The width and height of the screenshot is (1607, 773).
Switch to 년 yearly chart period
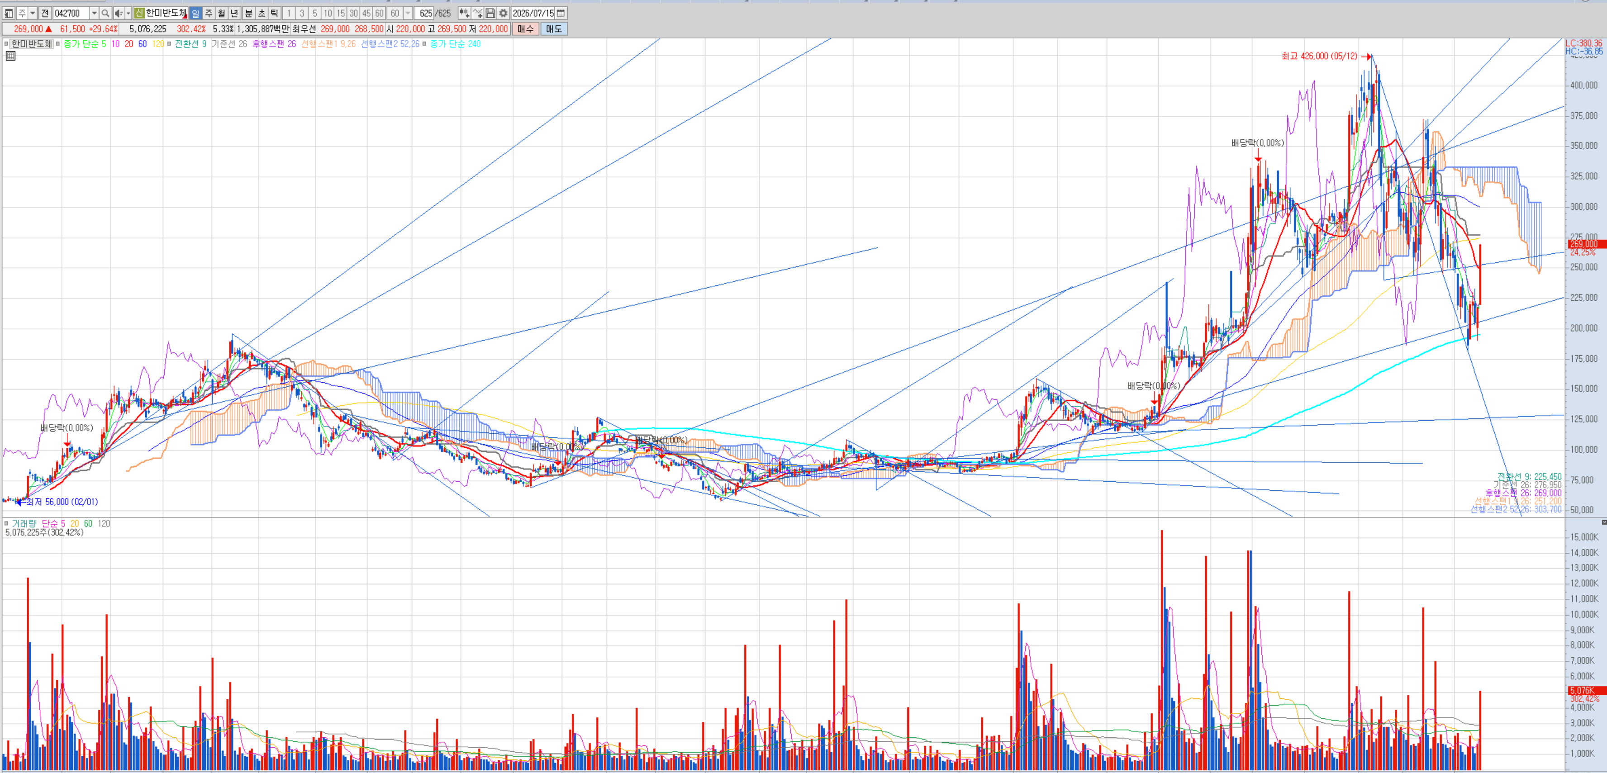pos(234,13)
